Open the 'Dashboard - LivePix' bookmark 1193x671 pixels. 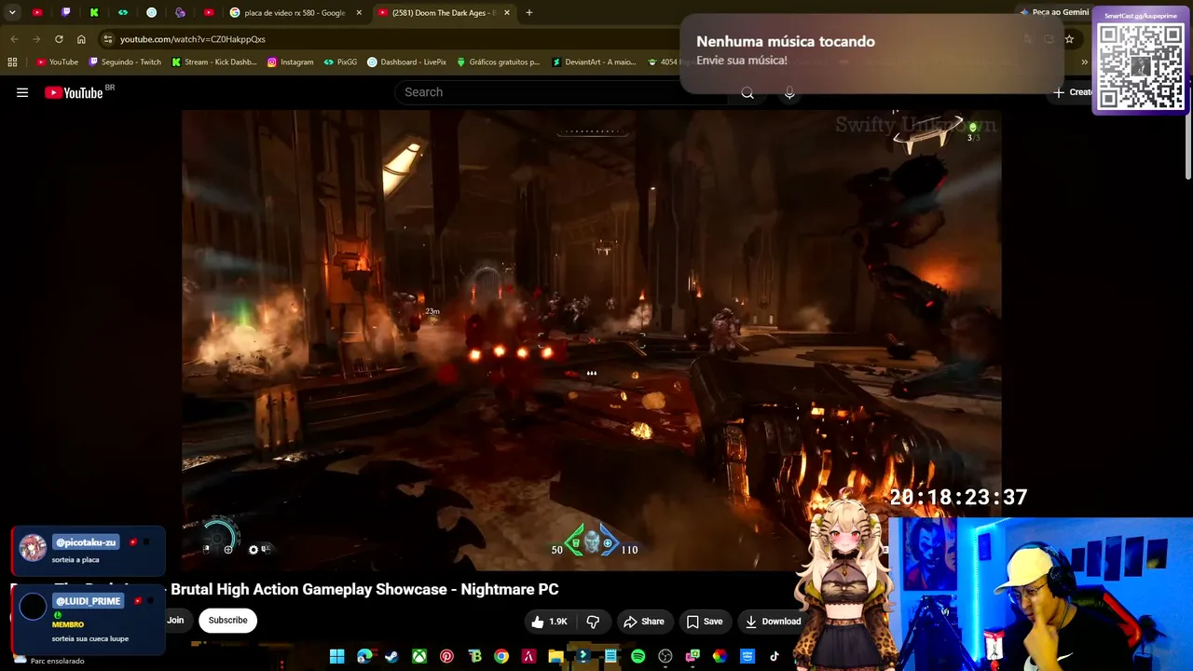pyautogui.click(x=406, y=62)
